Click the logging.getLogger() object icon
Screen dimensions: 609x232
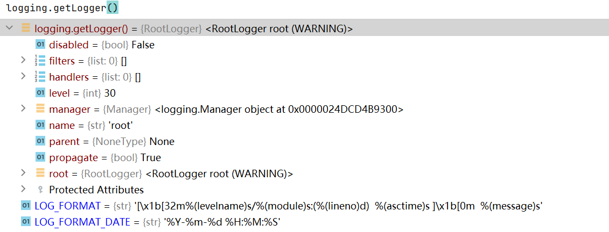coord(26,28)
